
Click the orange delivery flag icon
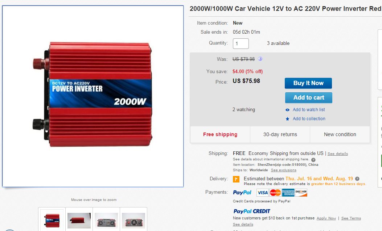pos(236,179)
